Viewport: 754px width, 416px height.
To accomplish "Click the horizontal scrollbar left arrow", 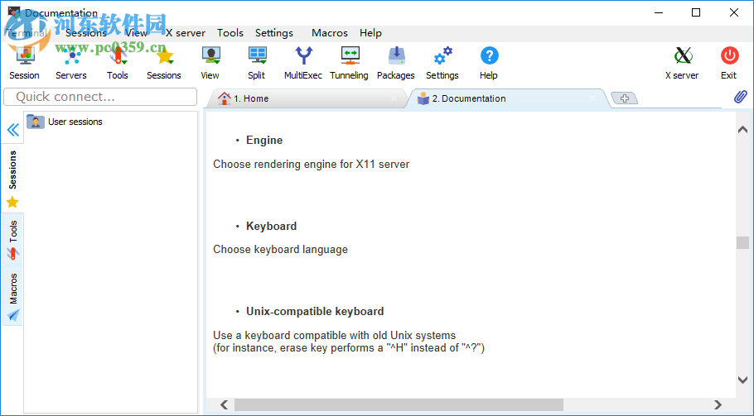I will click(x=224, y=404).
